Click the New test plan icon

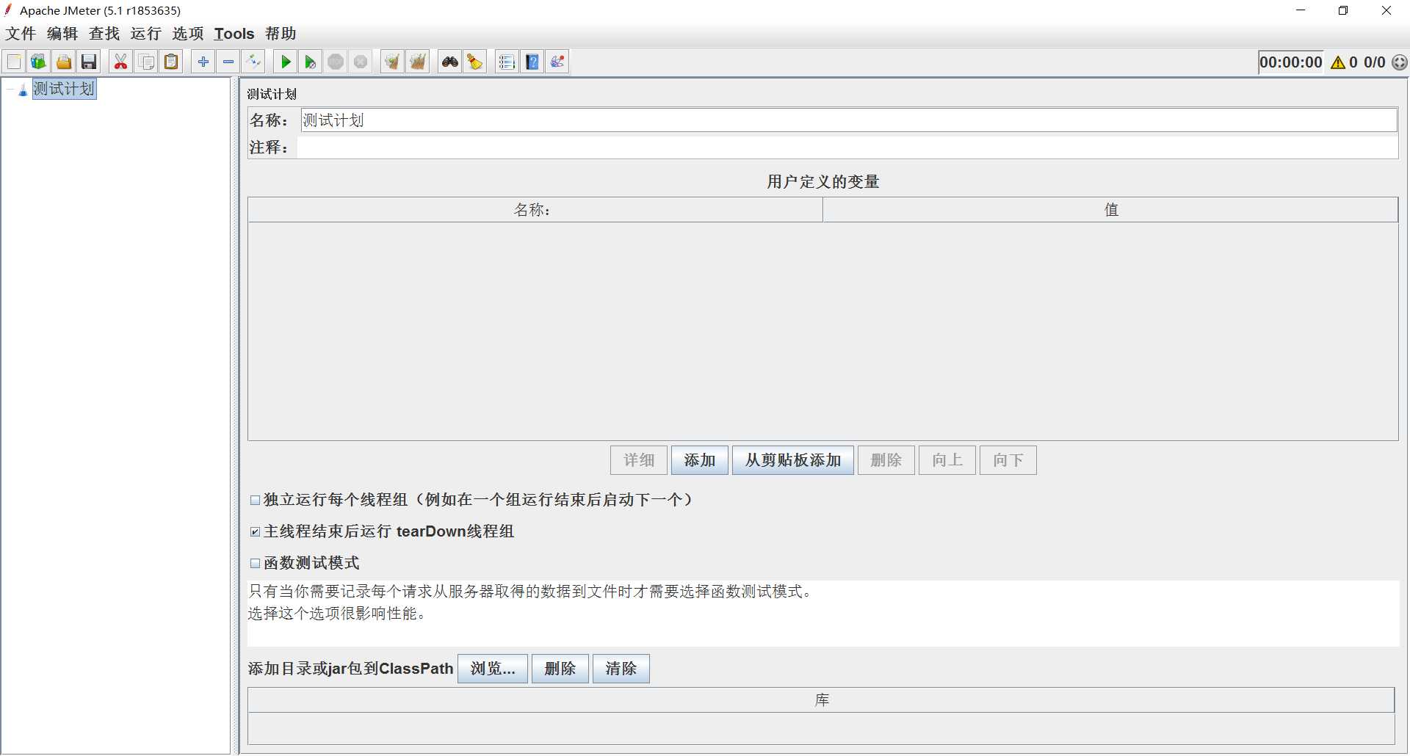(x=14, y=62)
